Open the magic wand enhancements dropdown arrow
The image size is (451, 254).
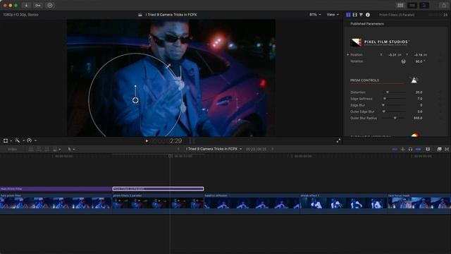tap(23, 140)
